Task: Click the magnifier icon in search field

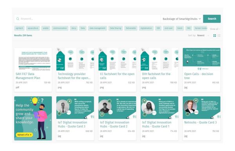Action: pos(18,19)
